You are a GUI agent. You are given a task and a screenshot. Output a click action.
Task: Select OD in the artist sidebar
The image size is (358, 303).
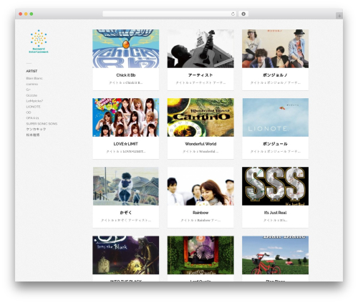(29, 112)
